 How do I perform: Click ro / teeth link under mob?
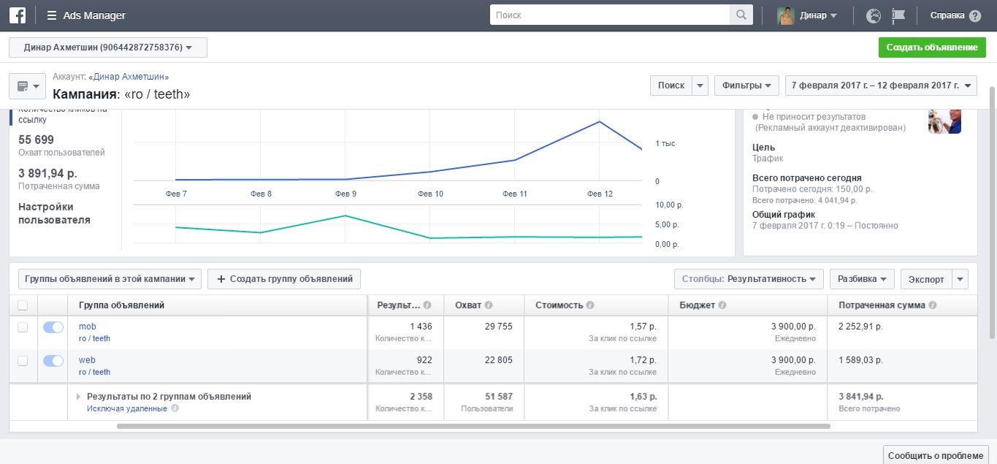click(94, 339)
